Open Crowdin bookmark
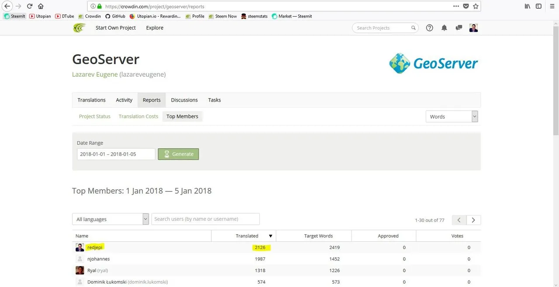Screen dimensions: 559x287 pyautogui.click(x=90, y=16)
